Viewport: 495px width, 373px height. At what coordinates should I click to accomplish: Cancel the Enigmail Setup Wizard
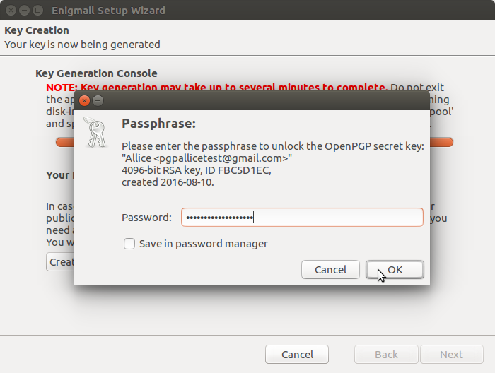(x=297, y=355)
